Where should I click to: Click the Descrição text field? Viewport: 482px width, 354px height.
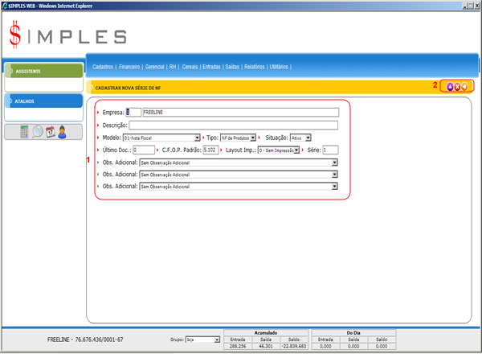(x=234, y=126)
